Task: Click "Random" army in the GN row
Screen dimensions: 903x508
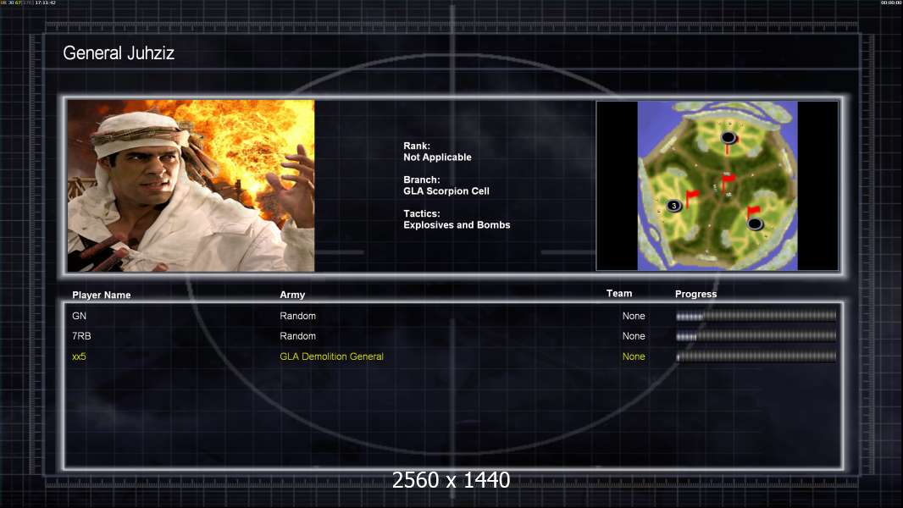Action: click(x=297, y=316)
